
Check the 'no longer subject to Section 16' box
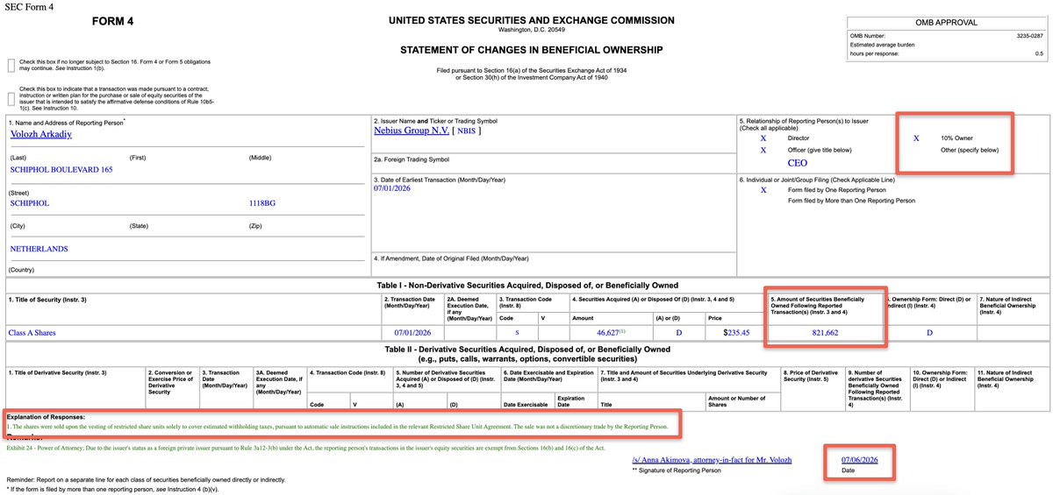[11, 65]
